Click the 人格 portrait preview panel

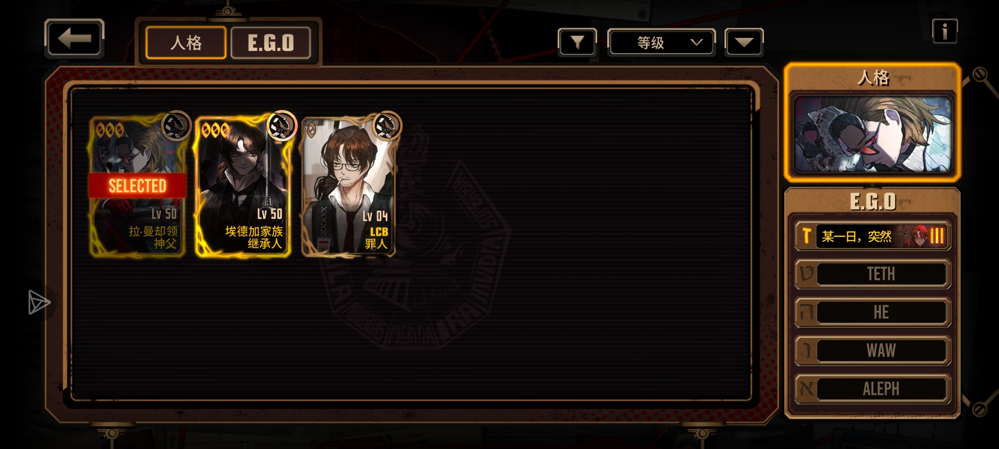pyautogui.click(x=872, y=134)
